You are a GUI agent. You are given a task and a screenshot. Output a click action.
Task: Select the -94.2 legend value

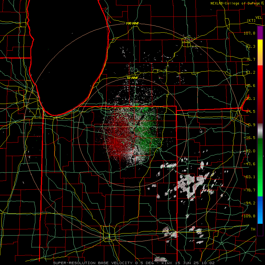click(x=249, y=203)
